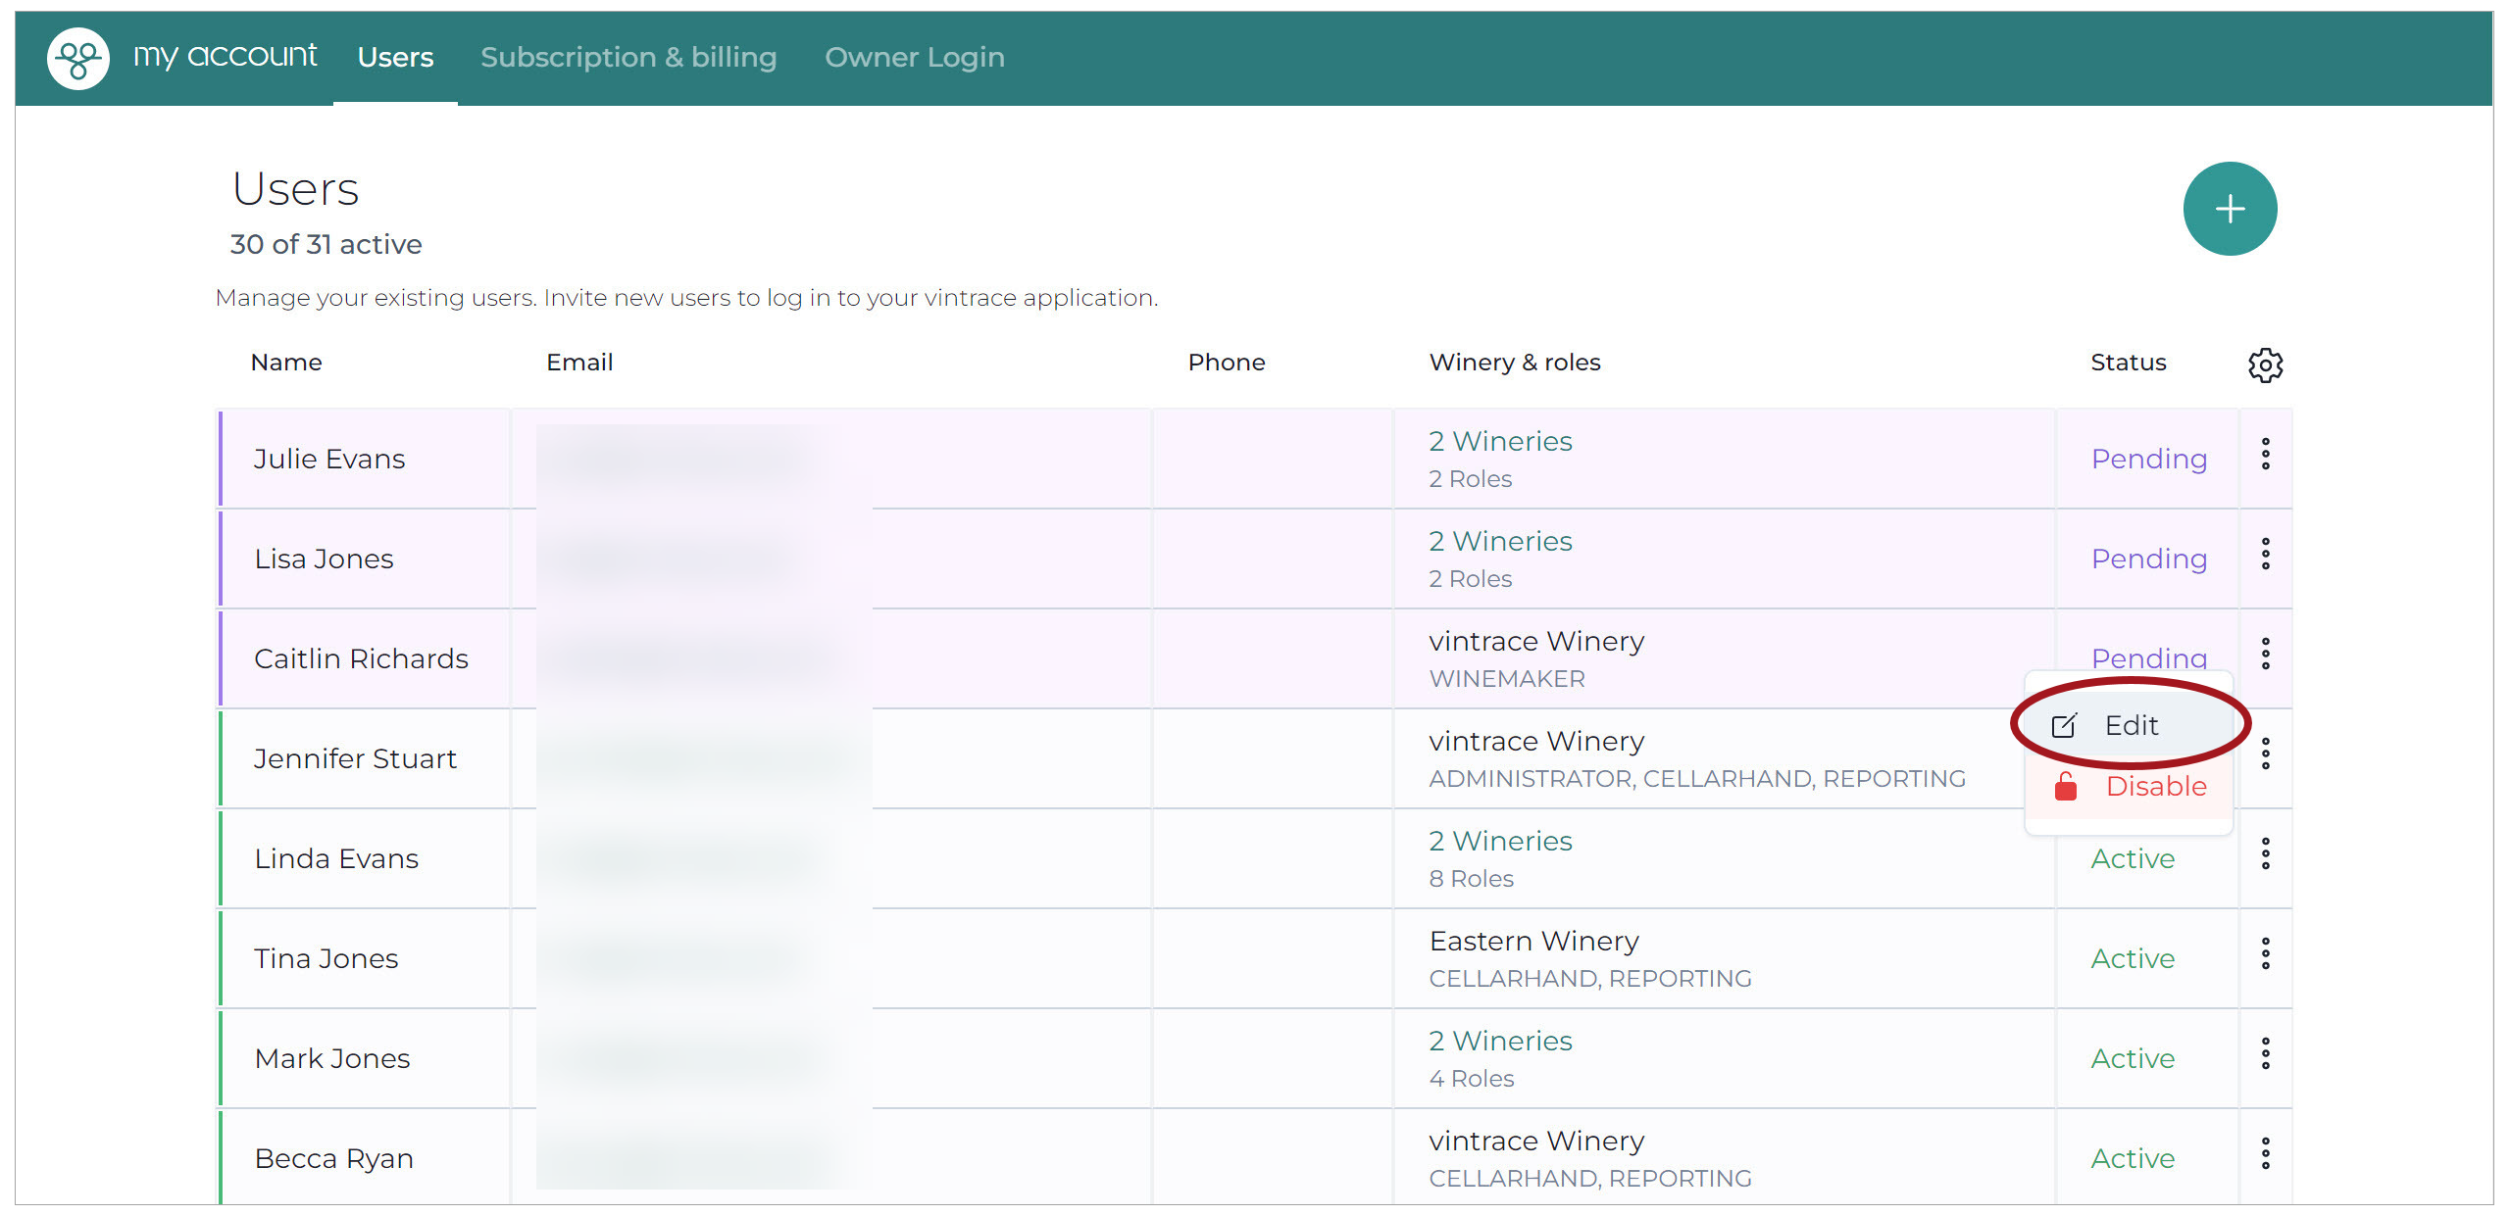Screen dimensions: 2511x1215
Task: Open the table settings gear icon
Action: (2265, 364)
